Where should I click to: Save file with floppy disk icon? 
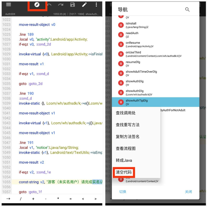tap(73, 5)
